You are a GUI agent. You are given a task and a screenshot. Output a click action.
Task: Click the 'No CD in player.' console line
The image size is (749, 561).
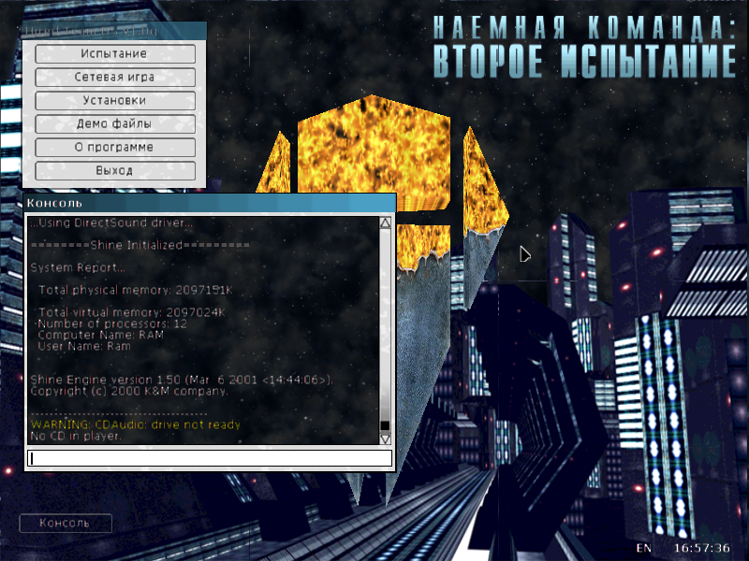coord(76,436)
